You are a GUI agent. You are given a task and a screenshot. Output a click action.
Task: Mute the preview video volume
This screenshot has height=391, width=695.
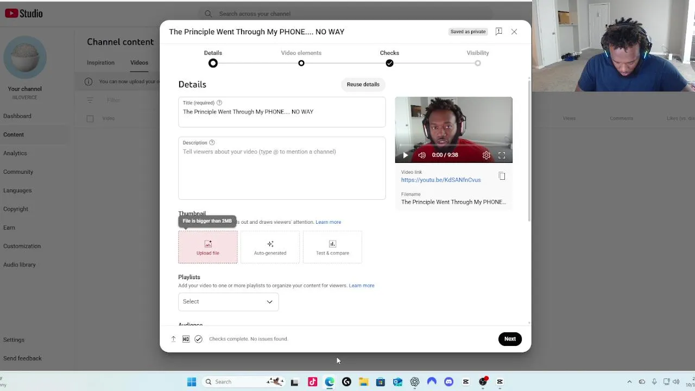pos(422,155)
